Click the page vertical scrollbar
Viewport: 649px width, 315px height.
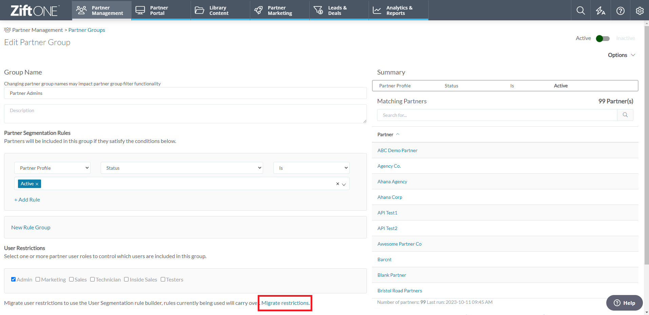646,146
